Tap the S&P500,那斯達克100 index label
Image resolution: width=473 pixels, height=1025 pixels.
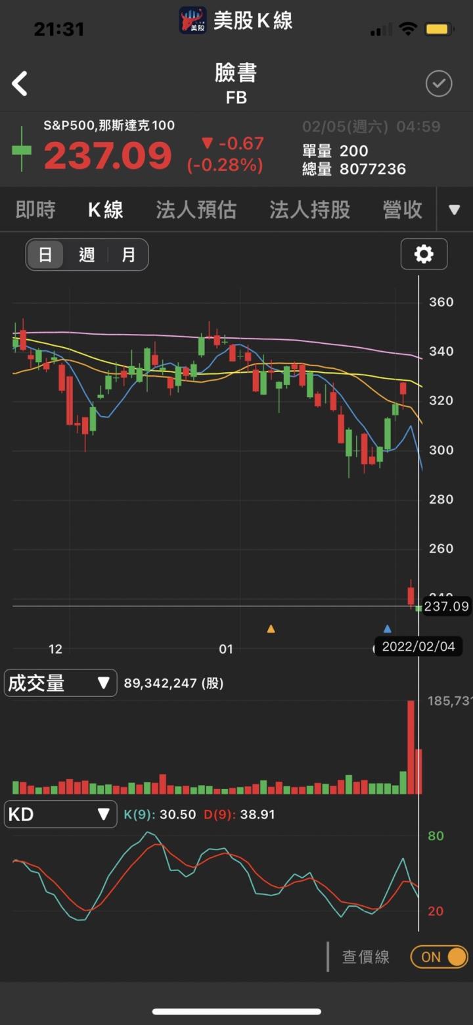pos(109,126)
